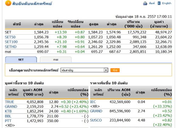This screenshot has width=177, height=128.
Task: Select the page title สิบอันดับหลักทรัพย์
Action: pyautogui.click(x=32, y=4)
